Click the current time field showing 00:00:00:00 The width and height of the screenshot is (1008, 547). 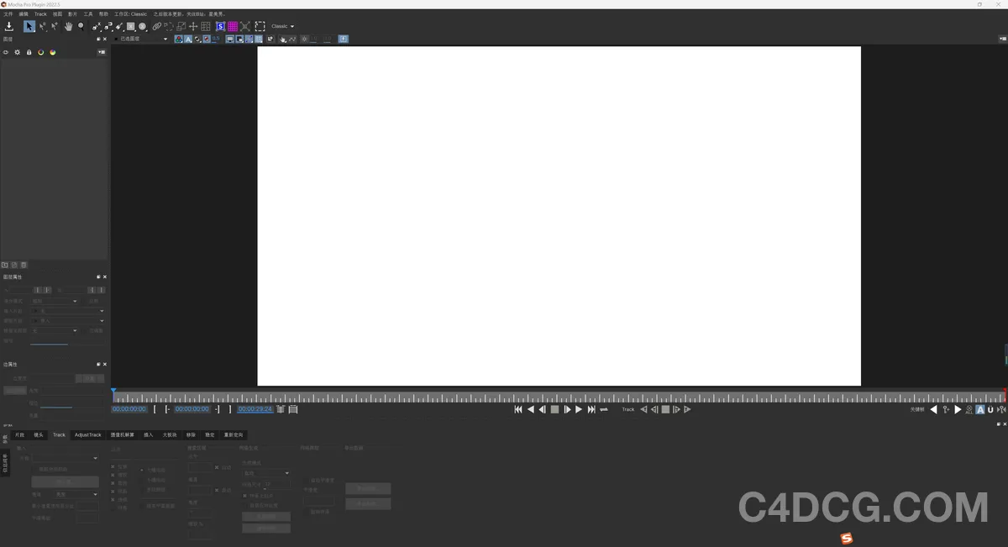point(128,409)
